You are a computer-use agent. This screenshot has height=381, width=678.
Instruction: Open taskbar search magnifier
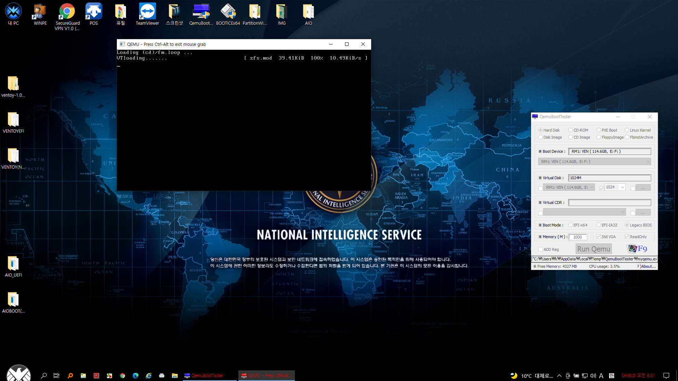[x=44, y=376]
